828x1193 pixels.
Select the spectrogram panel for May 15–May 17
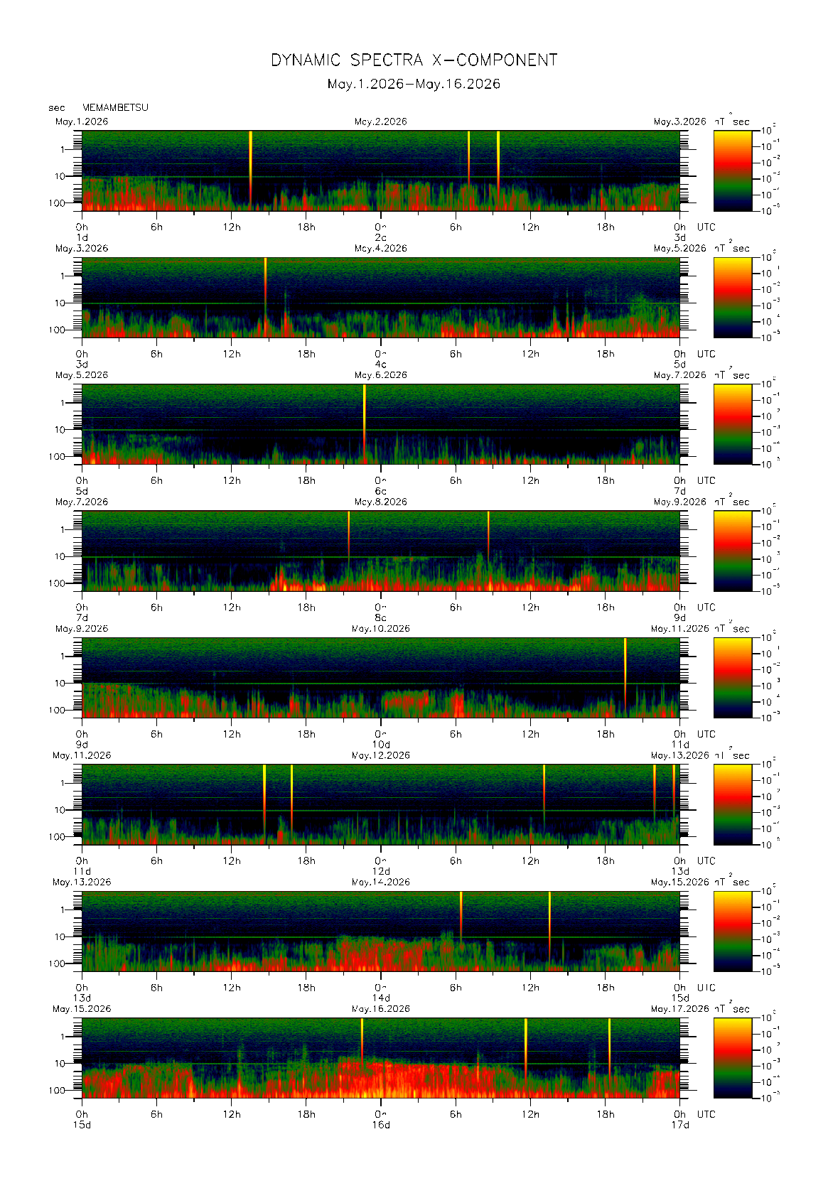[x=381, y=1058]
